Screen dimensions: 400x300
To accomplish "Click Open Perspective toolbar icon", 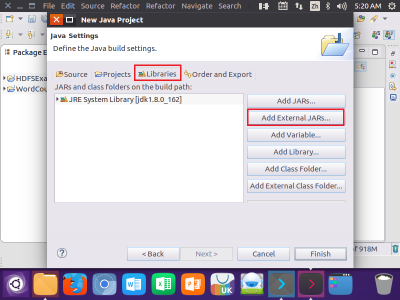I will click(357, 34).
